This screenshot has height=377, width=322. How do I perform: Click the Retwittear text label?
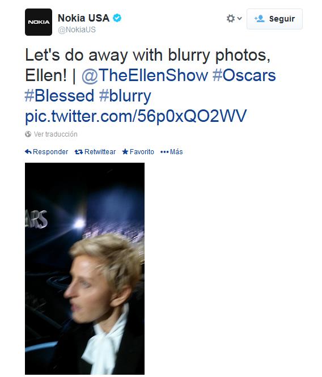100,152
